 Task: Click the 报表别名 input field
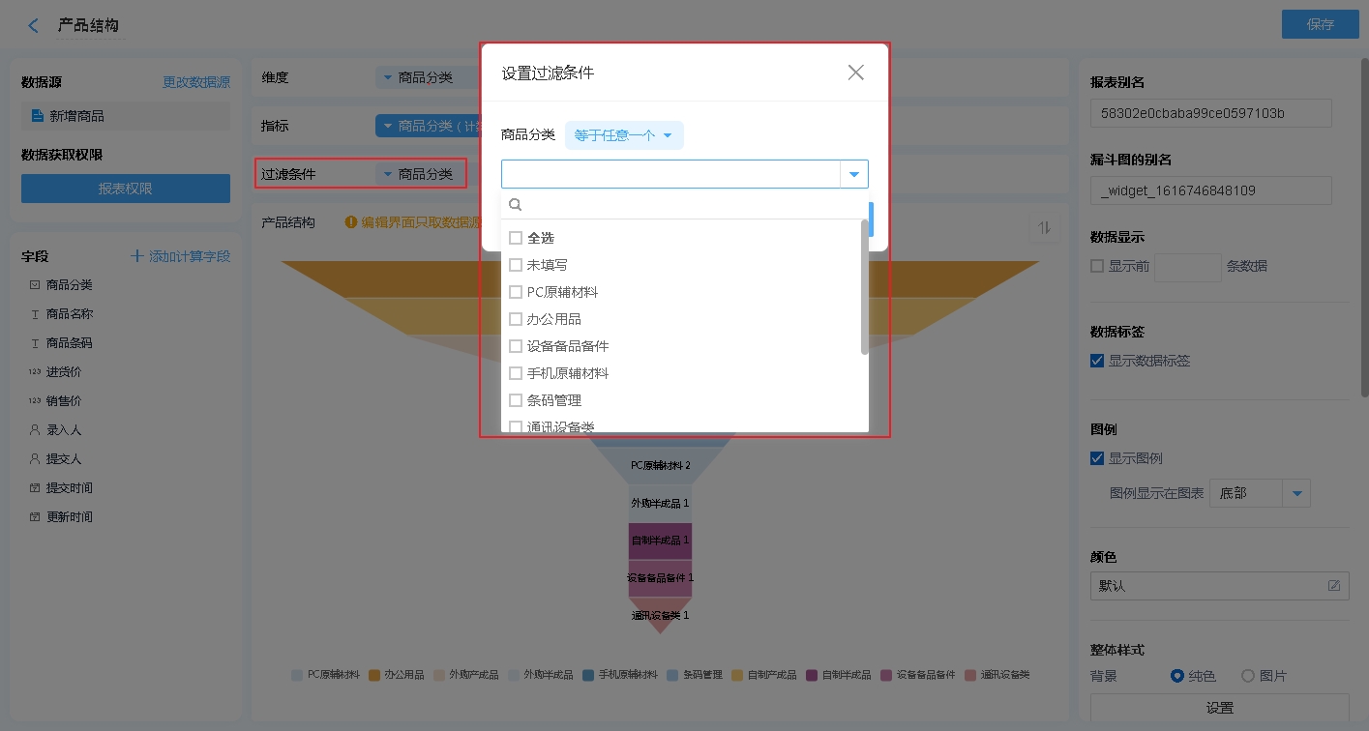point(1210,113)
